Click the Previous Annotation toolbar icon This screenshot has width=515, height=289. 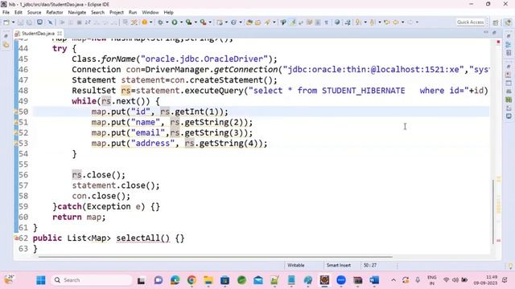point(373,22)
